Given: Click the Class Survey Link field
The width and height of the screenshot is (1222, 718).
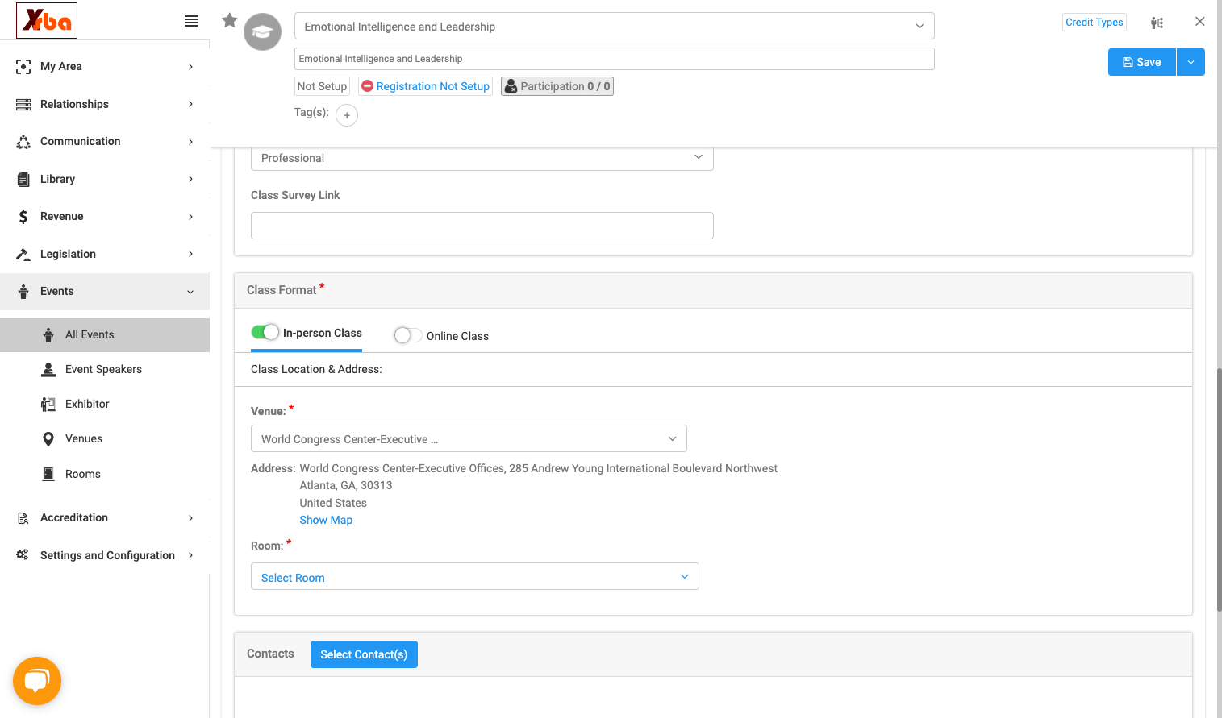Looking at the screenshot, I should pyautogui.click(x=482, y=226).
